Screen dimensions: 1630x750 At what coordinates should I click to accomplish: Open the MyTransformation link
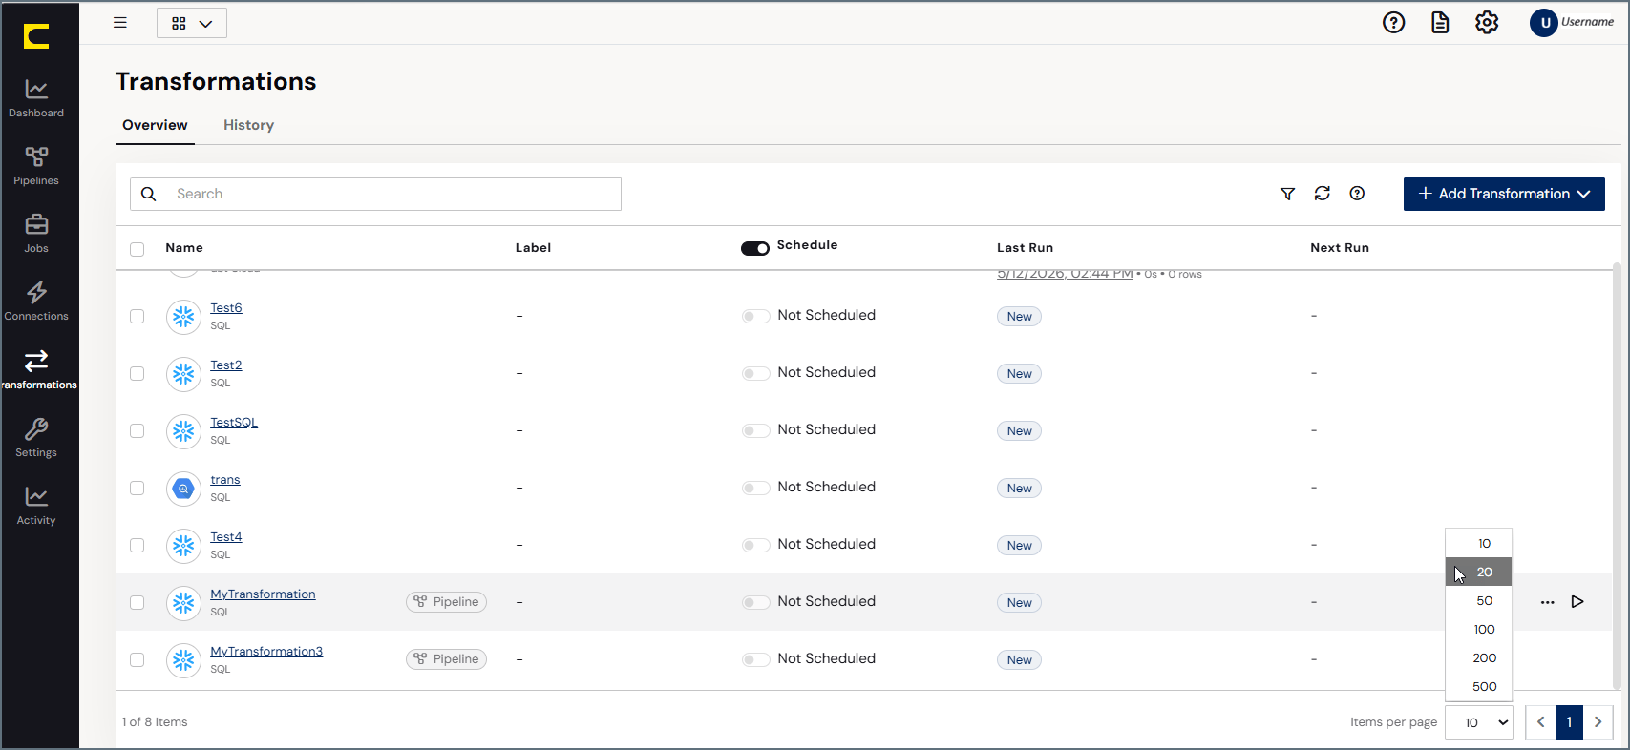(x=263, y=594)
